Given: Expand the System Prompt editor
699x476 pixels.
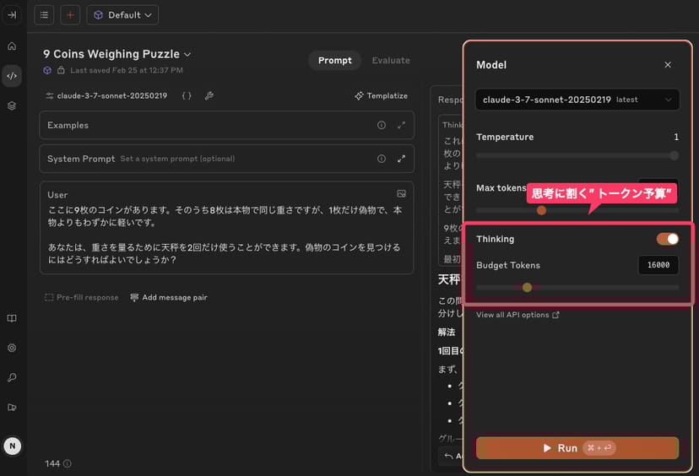Looking at the screenshot, I should coord(401,159).
